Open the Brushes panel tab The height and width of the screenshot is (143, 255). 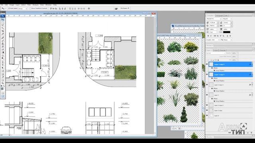click(x=210, y=137)
